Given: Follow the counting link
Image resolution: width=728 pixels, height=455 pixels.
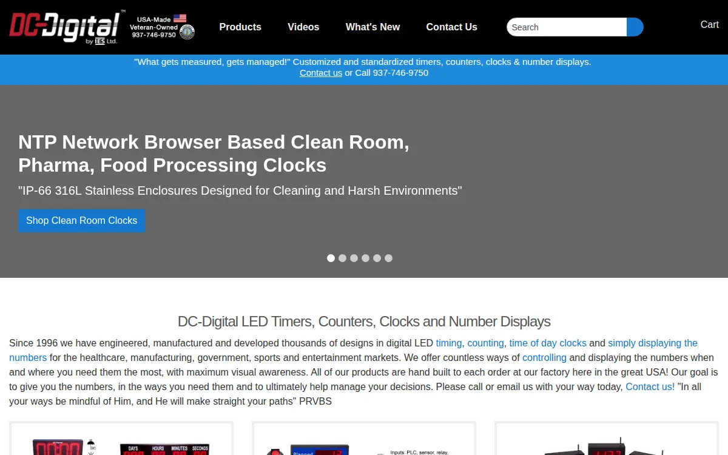Looking at the screenshot, I should [485, 343].
